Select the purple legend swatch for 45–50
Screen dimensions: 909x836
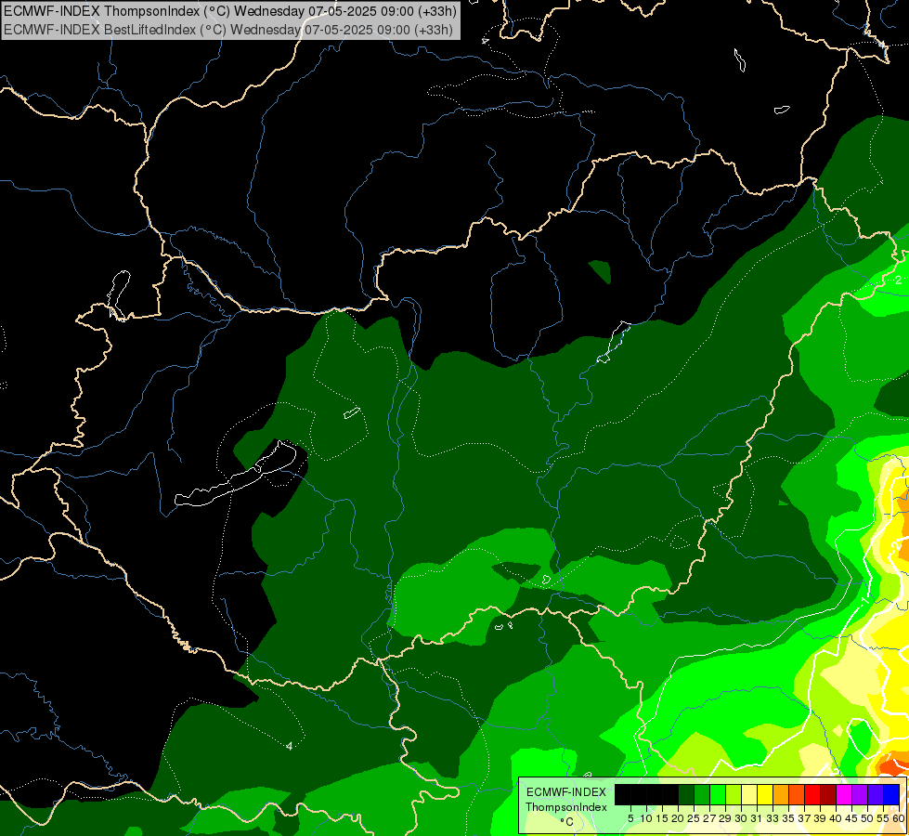coord(860,794)
